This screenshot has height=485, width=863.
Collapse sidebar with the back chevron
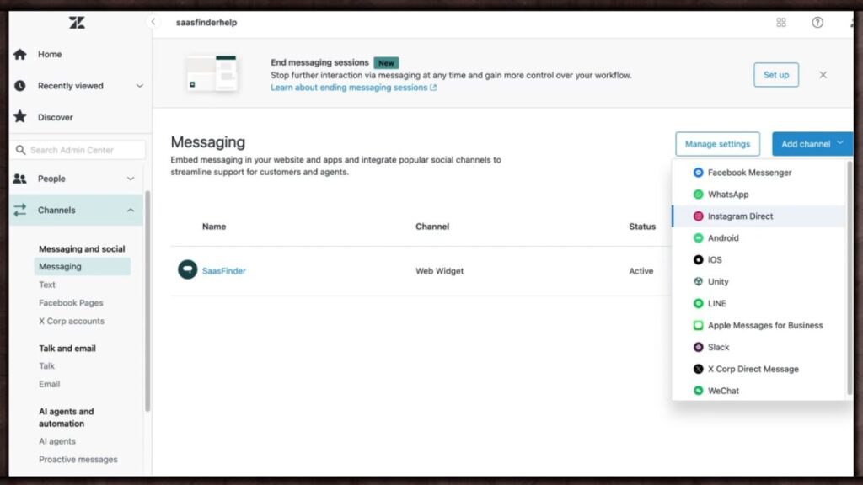[x=153, y=22]
